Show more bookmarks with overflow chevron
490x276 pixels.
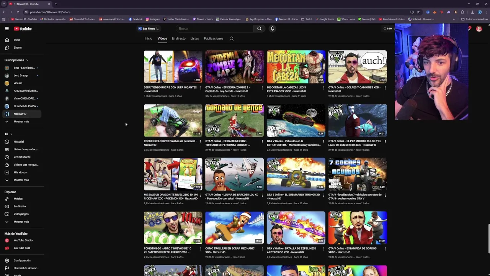454,19
